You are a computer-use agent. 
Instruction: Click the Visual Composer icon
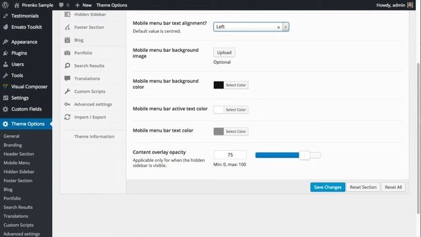(5, 86)
